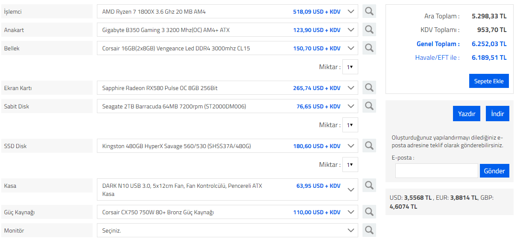The image size is (523, 239).
Task: Change Miktar quantity for Bellek
Action: pyautogui.click(x=350, y=67)
